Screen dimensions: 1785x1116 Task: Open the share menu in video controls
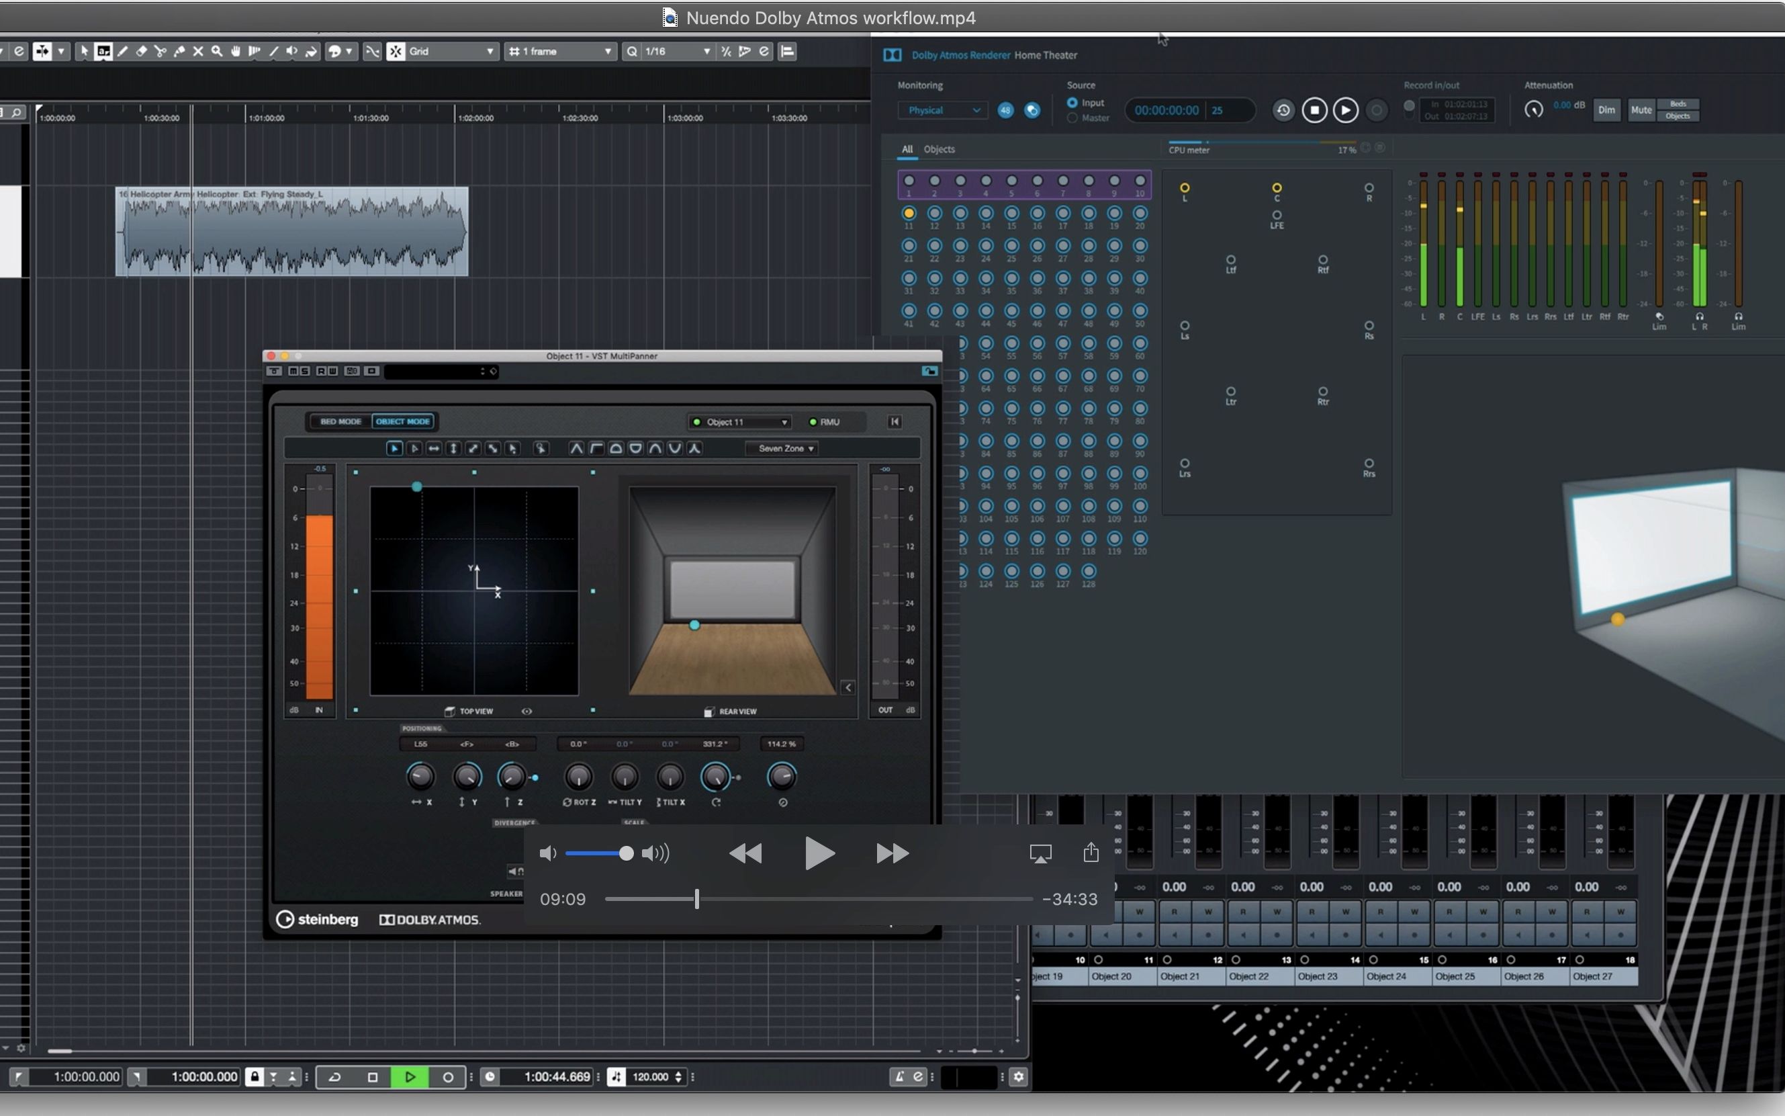click(x=1091, y=853)
